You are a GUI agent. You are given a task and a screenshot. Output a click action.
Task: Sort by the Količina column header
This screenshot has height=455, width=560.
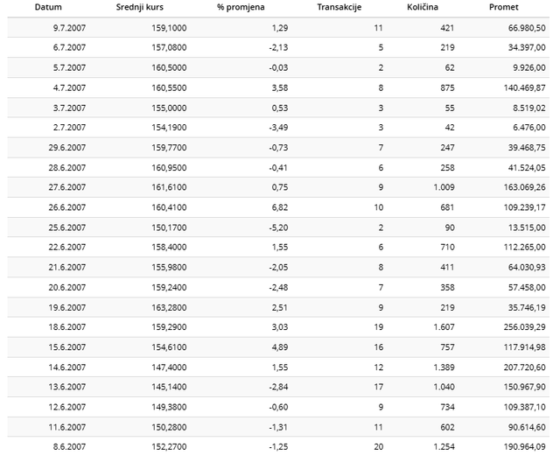(x=423, y=7)
